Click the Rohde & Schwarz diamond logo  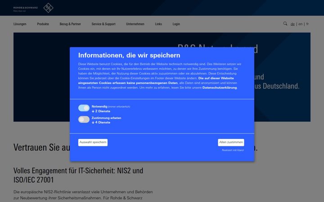tap(48, 8)
